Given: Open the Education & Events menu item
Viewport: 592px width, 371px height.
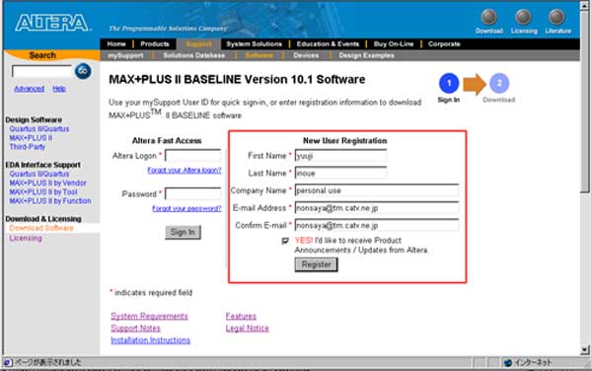Looking at the screenshot, I should pyautogui.click(x=328, y=44).
